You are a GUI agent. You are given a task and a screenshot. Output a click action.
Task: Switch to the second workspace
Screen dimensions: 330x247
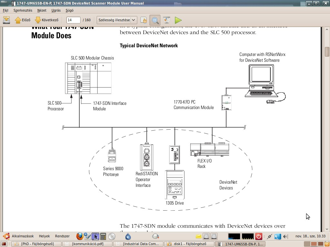click(x=314, y=244)
